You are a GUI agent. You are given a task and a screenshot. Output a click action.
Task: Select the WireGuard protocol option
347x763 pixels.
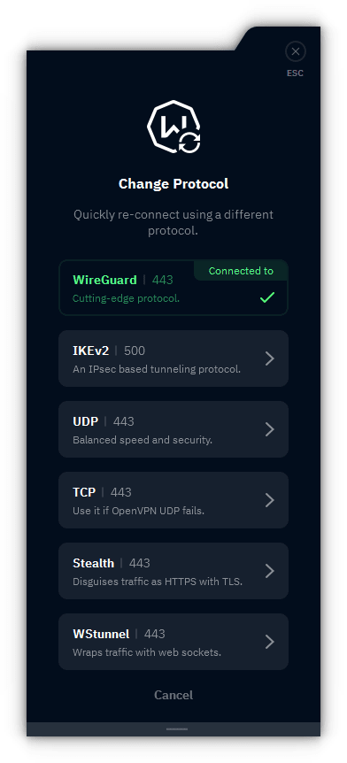(173, 288)
